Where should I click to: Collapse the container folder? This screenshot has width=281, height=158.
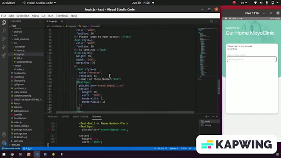coord(20,47)
